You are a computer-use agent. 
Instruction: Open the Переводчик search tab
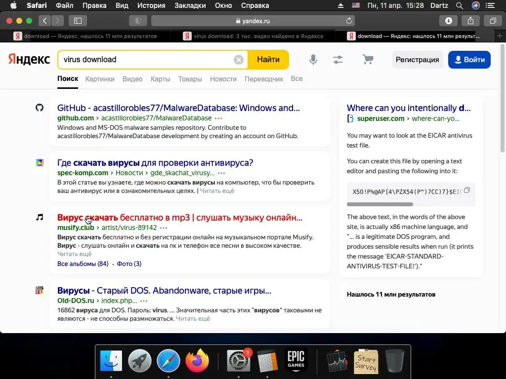pos(264,79)
